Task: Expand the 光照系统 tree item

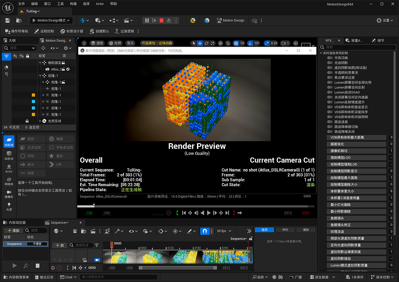Action: coord(40,121)
